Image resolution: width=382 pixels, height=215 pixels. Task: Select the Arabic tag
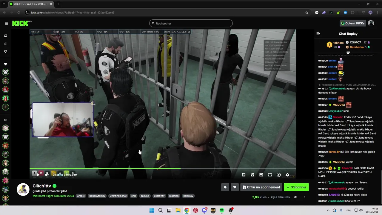(81, 196)
